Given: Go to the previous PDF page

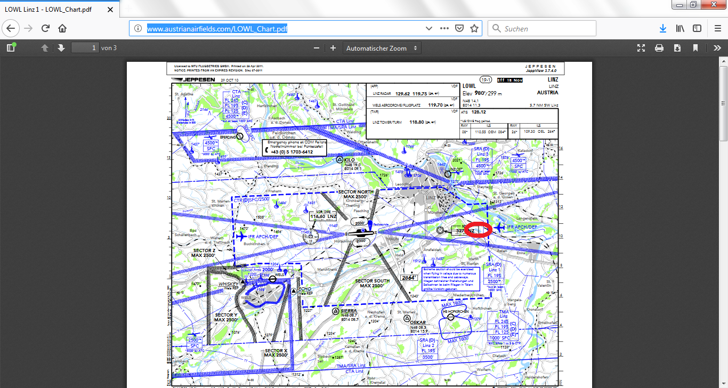Looking at the screenshot, I should click(45, 48).
